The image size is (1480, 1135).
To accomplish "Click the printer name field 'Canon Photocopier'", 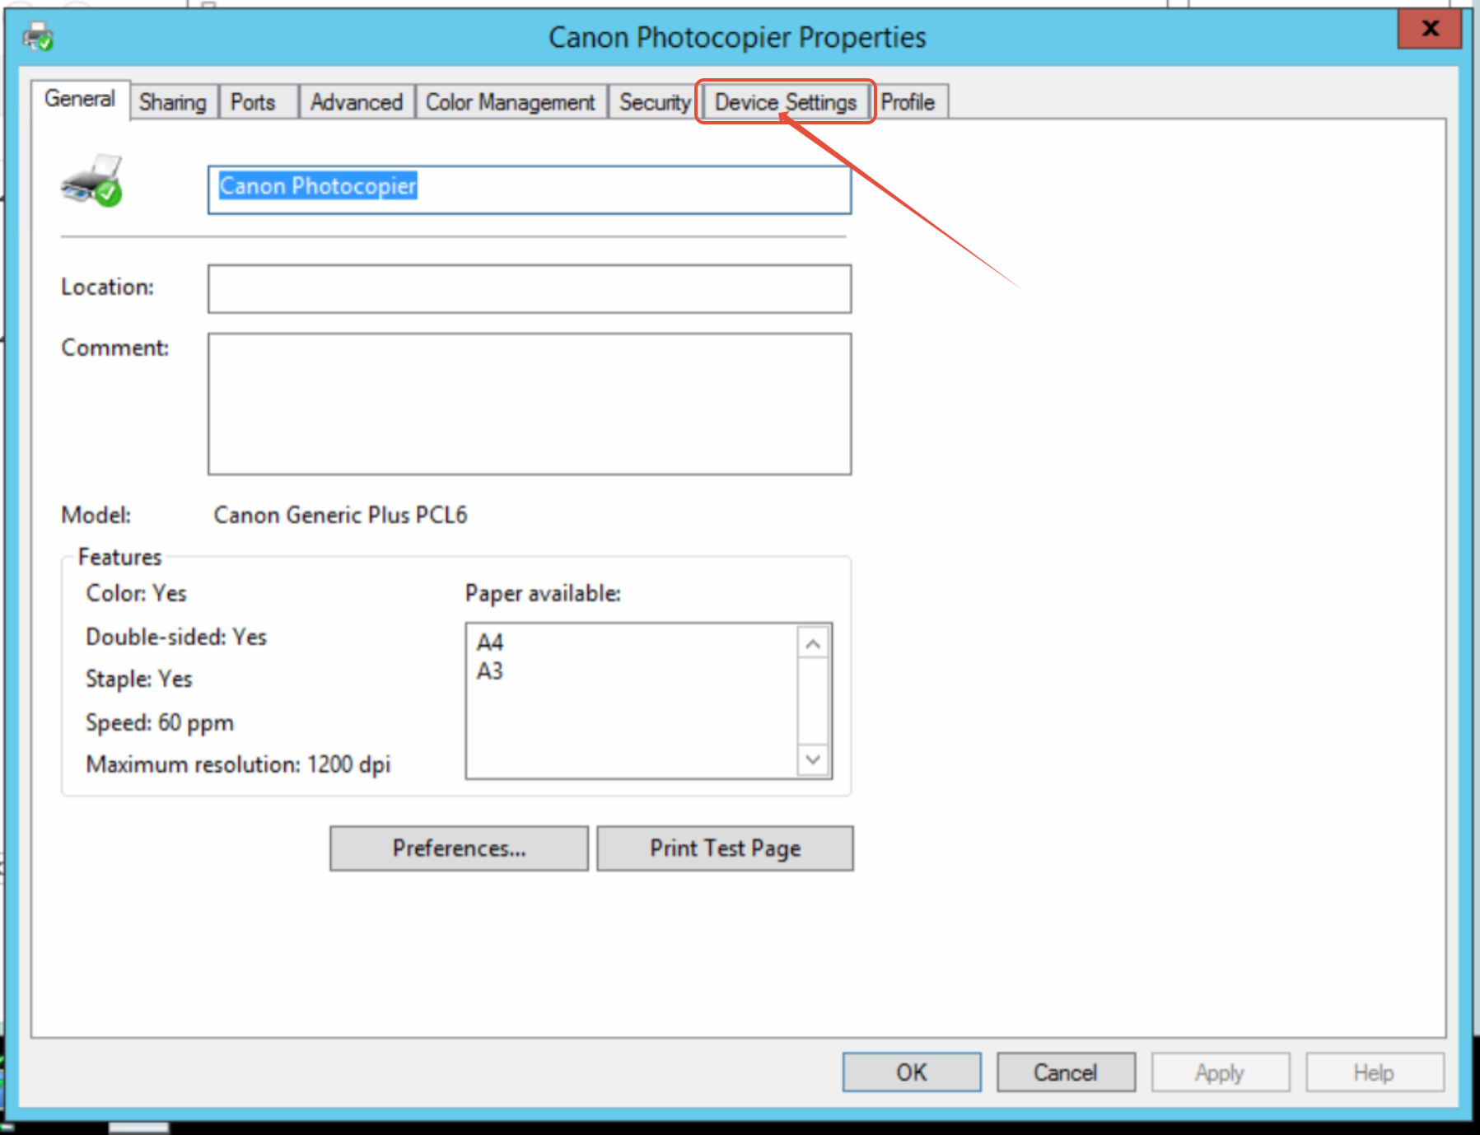I will click(x=530, y=190).
